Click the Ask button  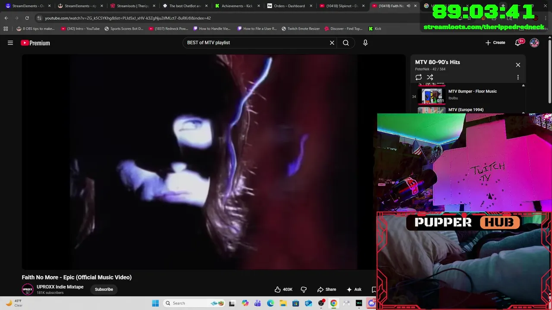pos(354,289)
